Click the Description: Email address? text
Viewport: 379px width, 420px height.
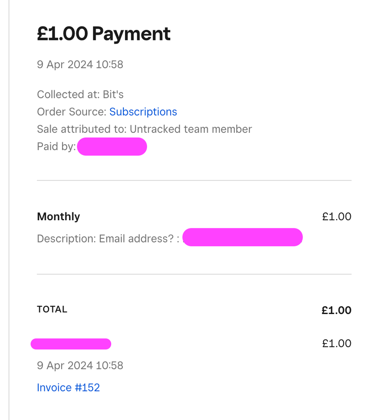108,239
